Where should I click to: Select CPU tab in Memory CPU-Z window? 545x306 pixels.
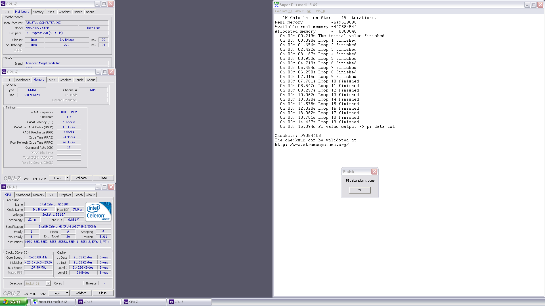click(9, 80)
